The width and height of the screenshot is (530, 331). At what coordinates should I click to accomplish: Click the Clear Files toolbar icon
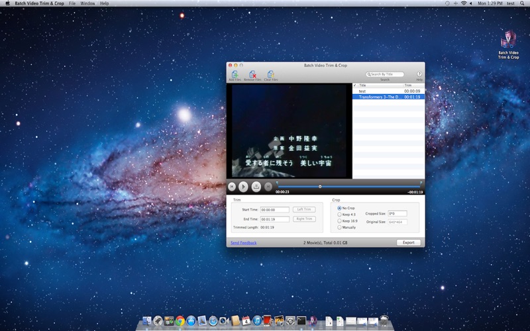270,75
